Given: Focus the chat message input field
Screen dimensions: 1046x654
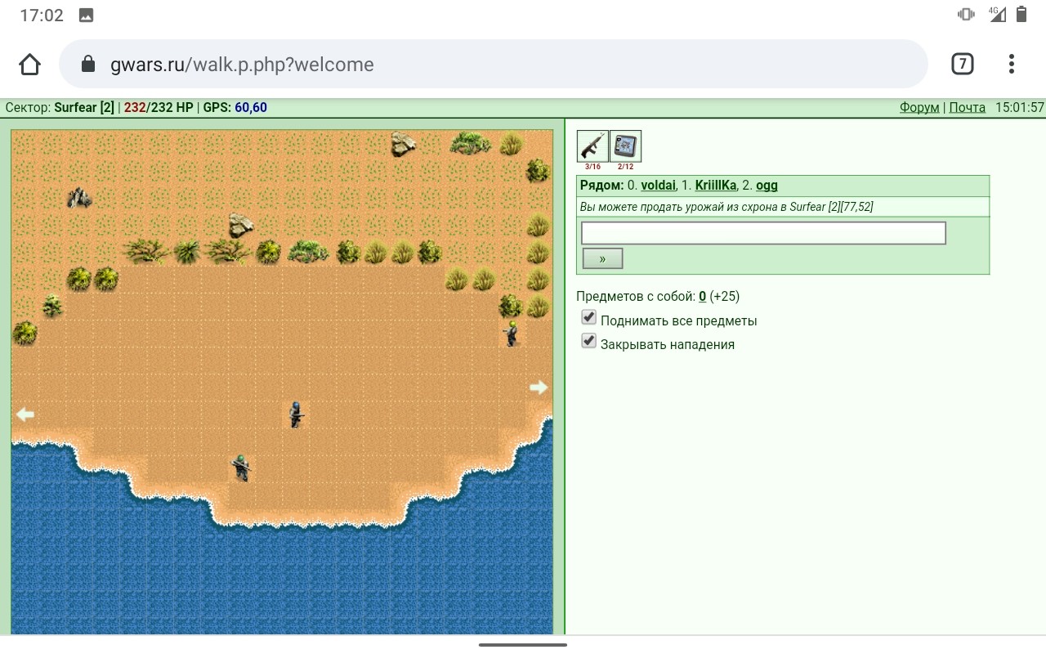Looking at the screenshot, I should tap(763, 233).
